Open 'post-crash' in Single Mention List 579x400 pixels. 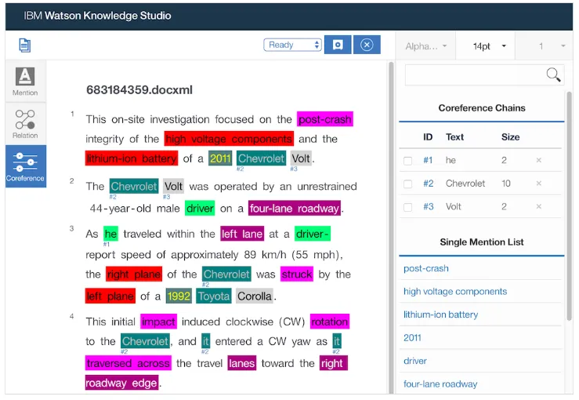coord(426,268)
